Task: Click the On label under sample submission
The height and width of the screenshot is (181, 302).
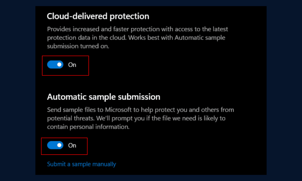Action: pos(72,145)
